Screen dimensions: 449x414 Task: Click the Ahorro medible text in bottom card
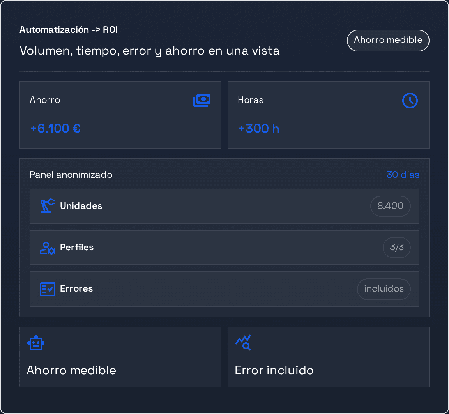coord(71,370)
